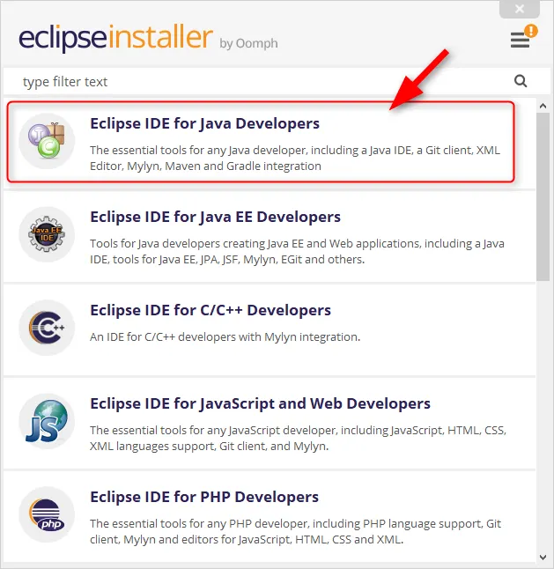Open the hamburger menu
Viewport: 554px width, 569px height.
(x=520, y=41)
